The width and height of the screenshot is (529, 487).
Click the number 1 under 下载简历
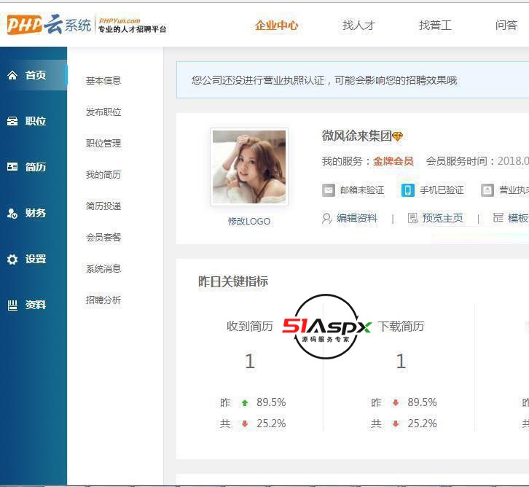click(x=401, y=361)
